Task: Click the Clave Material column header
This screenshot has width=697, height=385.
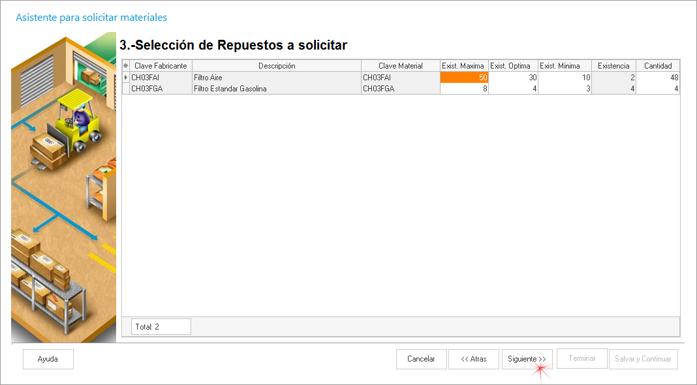Action: 400,66
